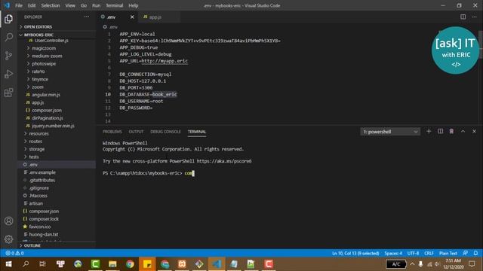Open Chrome from the taskbar
The height and width of the screenshot is (271, 483).
point(130,264)
